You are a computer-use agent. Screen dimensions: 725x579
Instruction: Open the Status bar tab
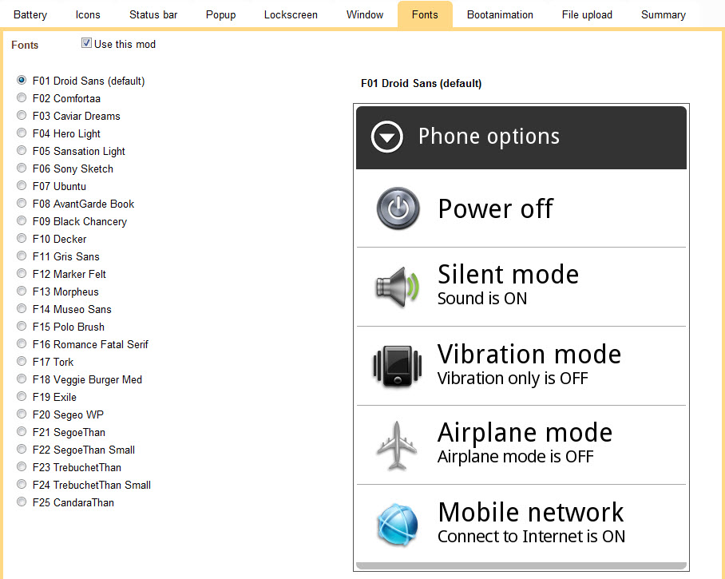pyautogui.click(x=153, y=15)
